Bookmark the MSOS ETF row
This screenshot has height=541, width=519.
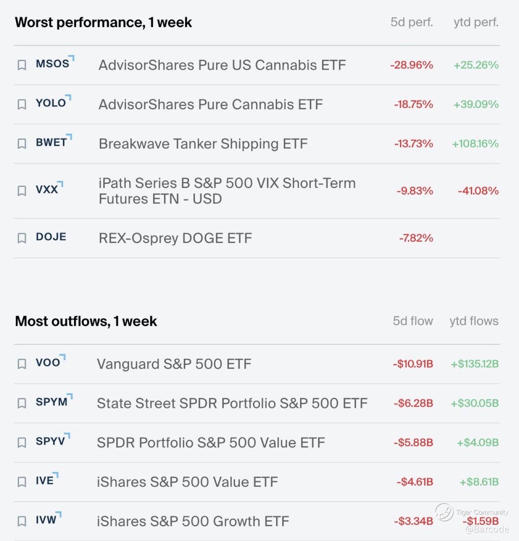[22, 65]
